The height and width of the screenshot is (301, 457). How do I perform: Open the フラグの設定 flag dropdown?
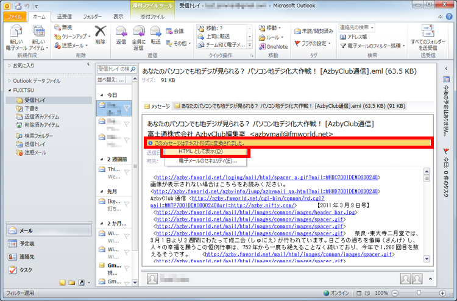313,43
